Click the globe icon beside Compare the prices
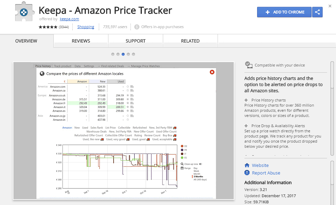The height and width of the screenshot is (205, 336). tap(42, 74)
